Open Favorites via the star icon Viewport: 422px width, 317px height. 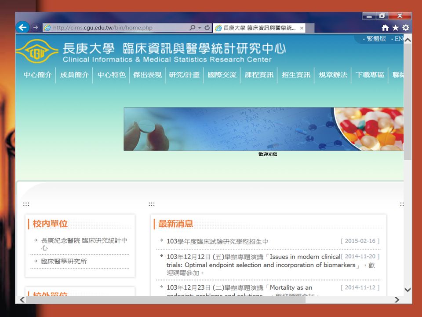click(x=395, y=27)
